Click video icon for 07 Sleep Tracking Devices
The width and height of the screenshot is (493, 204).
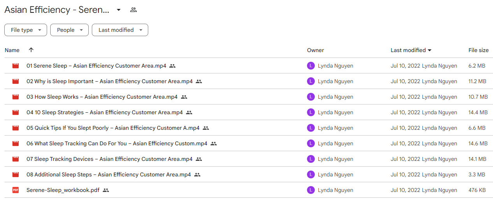point(16,159)
